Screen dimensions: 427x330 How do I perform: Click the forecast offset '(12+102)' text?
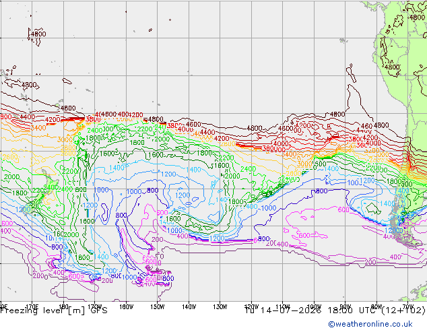tap(403, 310)
